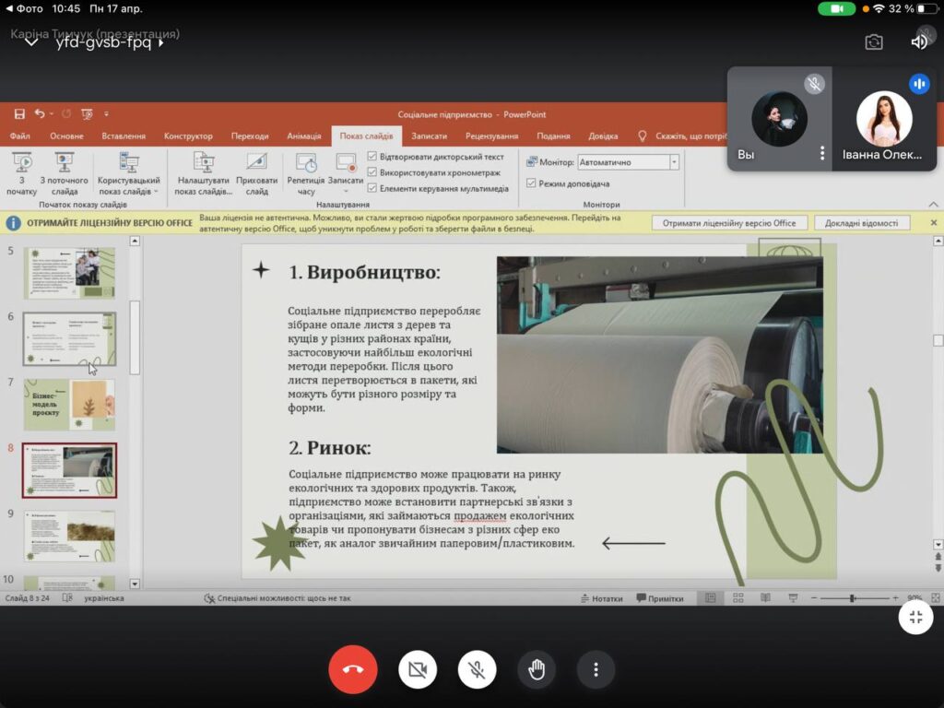Click Отримати ліцензійну версію Office button

point(729,223)
